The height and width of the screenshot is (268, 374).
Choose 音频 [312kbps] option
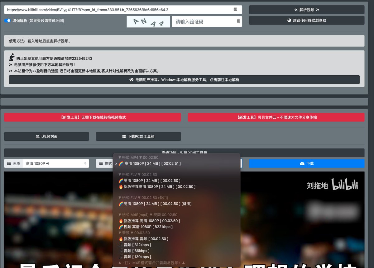(x=177, y=245)
